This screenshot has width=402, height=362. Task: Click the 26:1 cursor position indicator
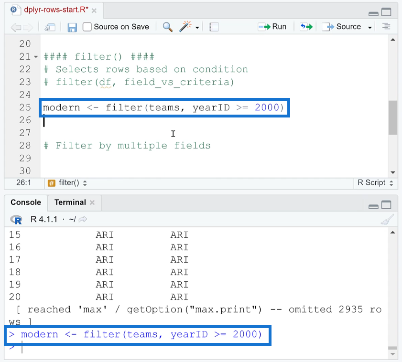(23, 182)
